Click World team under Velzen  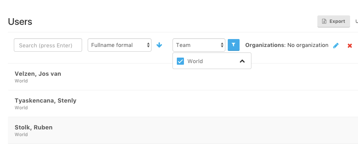click(x=21, y=81)
